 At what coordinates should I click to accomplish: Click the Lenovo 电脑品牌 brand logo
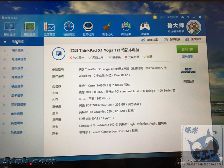pos(188,71)
